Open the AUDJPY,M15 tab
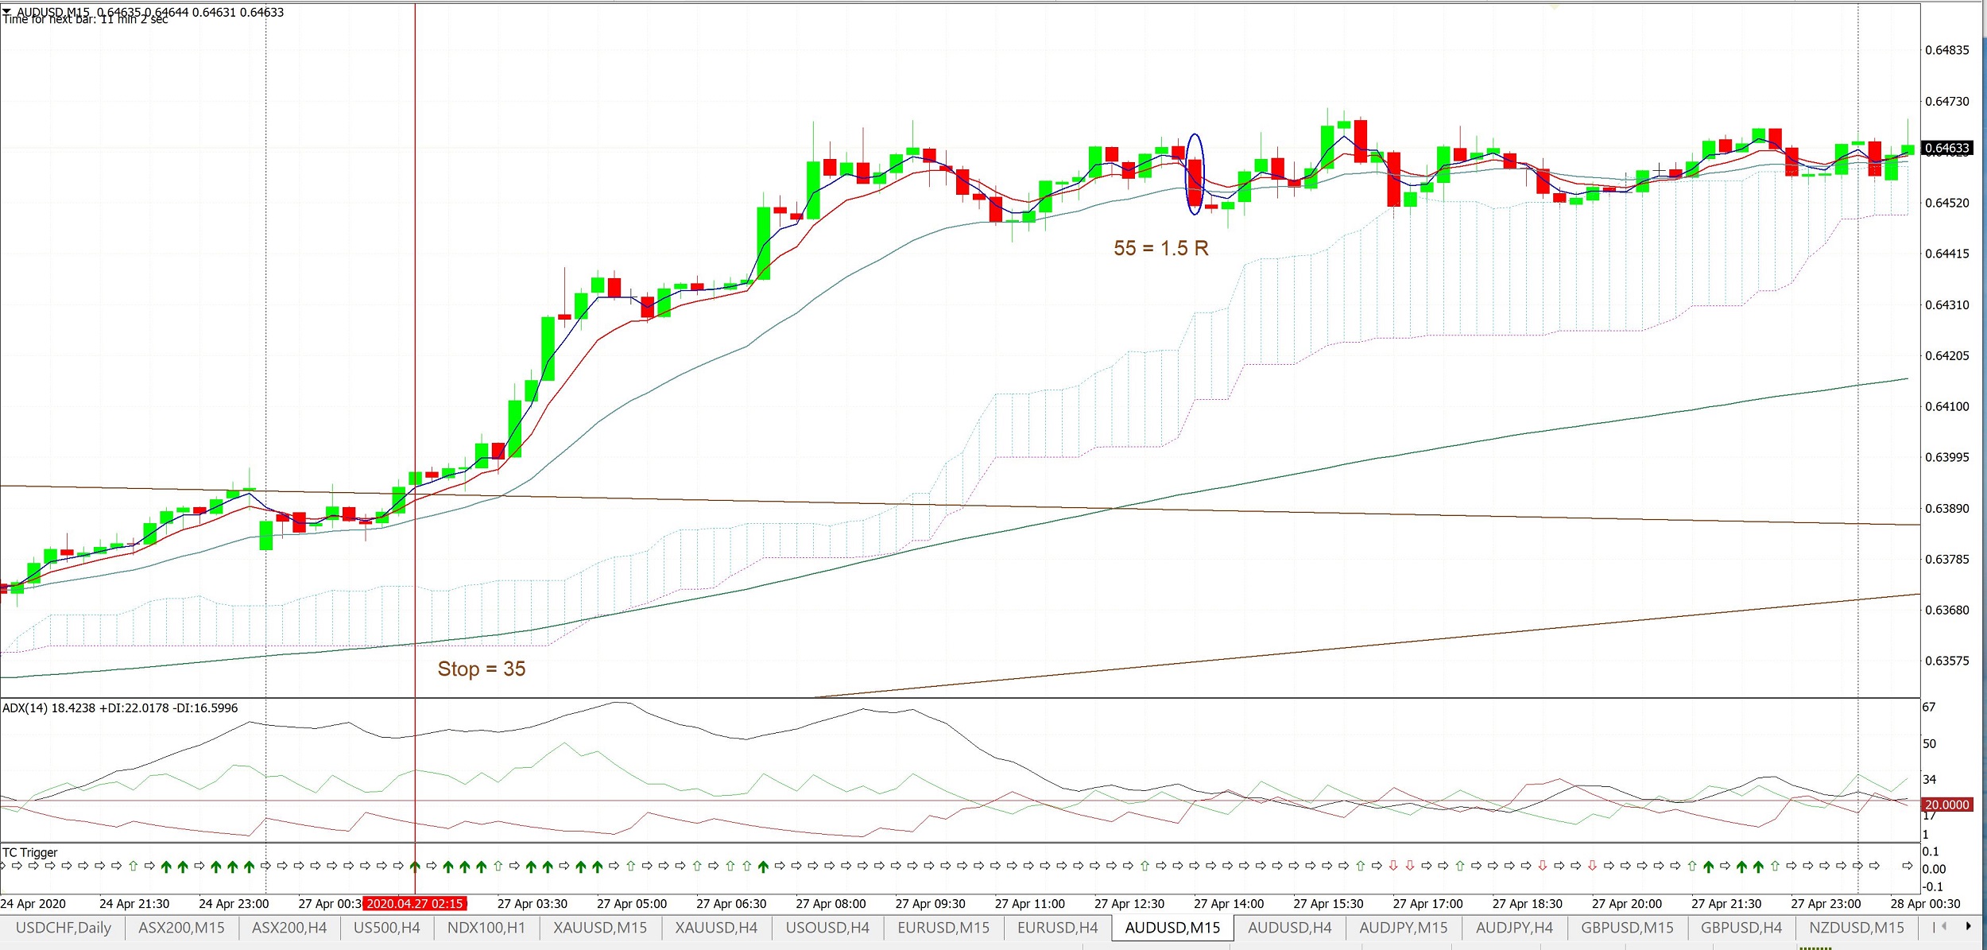The height and width of the screenshot is (950, 1987). click(x=1404, y=928)
